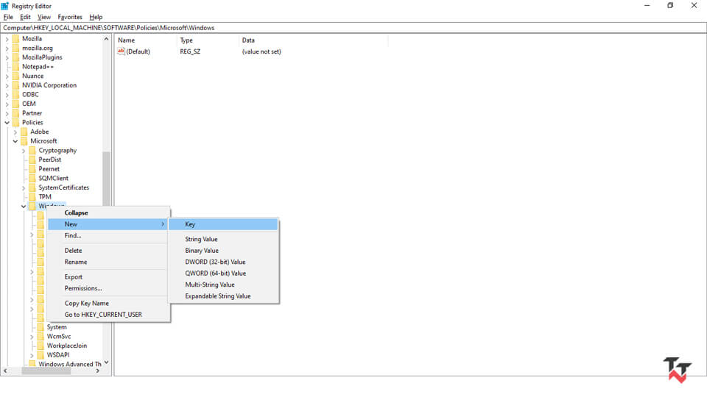Click the registry path address bar
The height and width of the screenshot is (397, 707).
(353, 28)
